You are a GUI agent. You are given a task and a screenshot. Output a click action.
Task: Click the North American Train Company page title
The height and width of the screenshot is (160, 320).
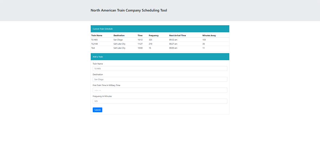tap(129, 10)
